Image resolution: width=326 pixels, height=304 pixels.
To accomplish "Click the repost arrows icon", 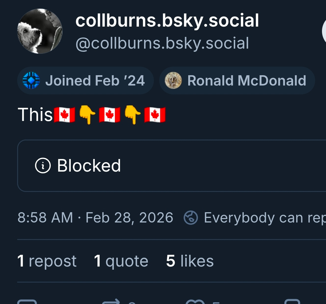I will pos(112,302).
